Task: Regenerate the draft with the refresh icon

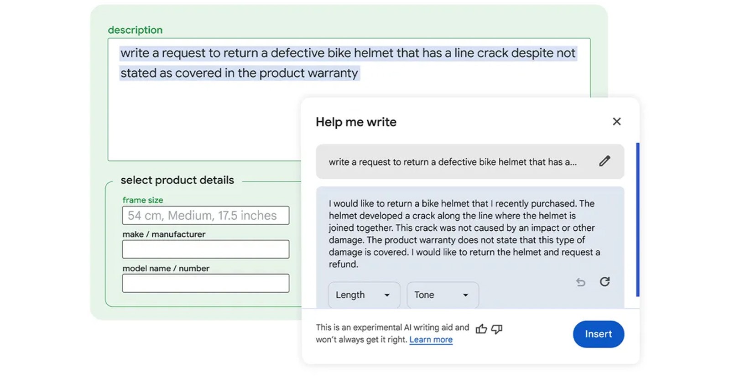Action: (605, 282)
